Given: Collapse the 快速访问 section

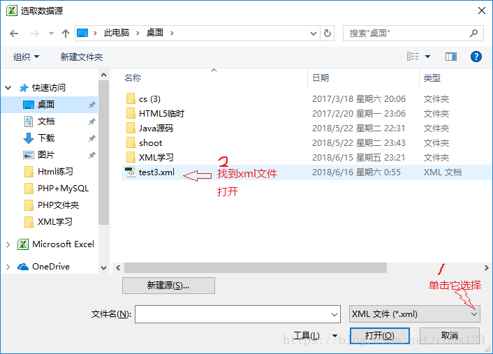Looking at the screenshot, I should [x=8, y=88].
